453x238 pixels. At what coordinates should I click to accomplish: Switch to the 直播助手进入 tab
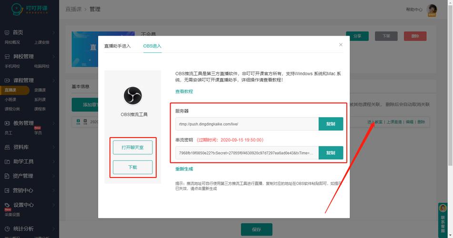click(117, 46)
